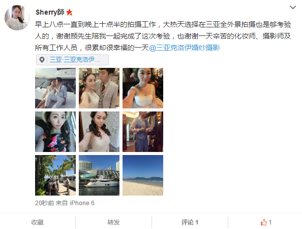This screenshot has width=302, height=229.
Task: Click the location pin icon
Action: point(42,60)
